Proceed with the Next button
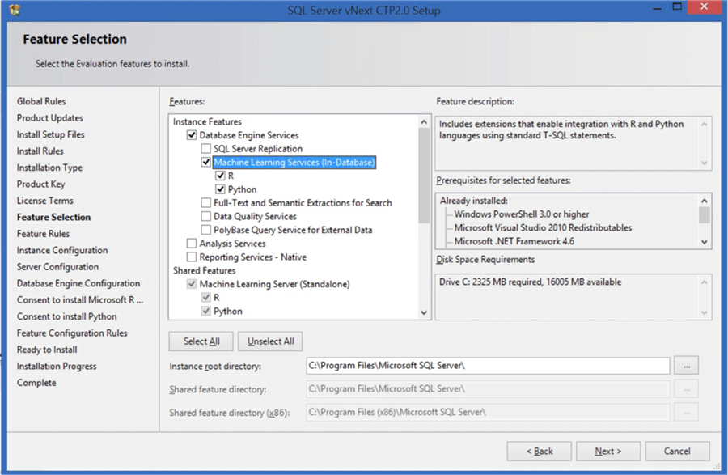728x475 pixels. point(608,451)
